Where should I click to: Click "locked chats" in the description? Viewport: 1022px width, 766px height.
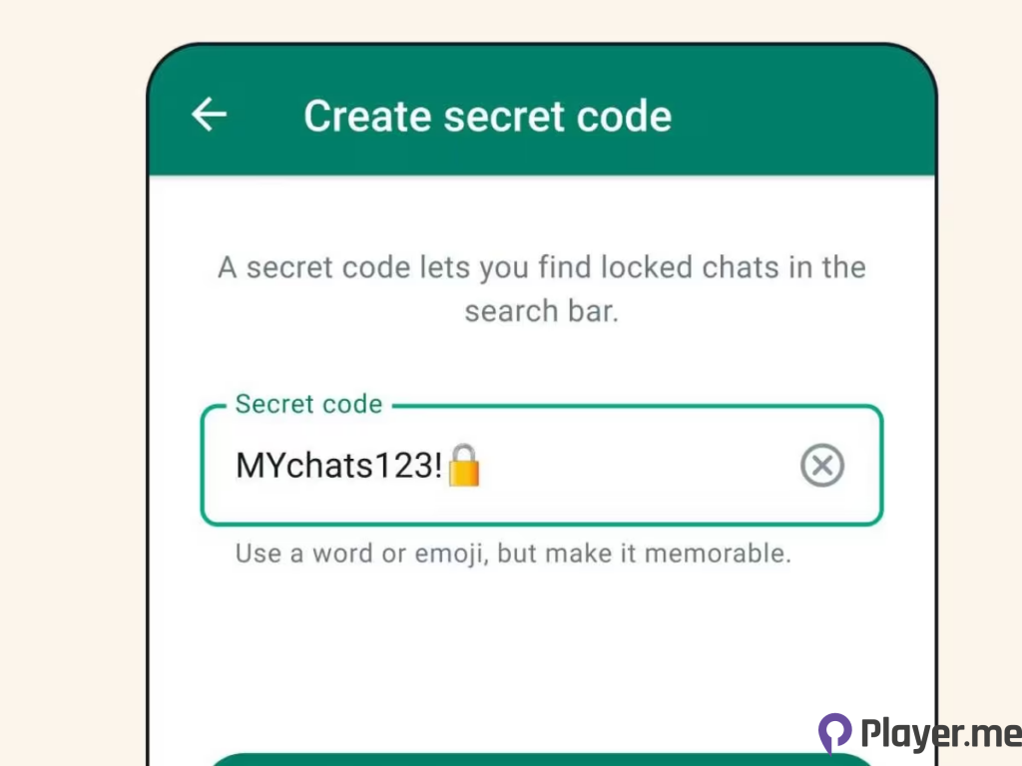[690, 267]
